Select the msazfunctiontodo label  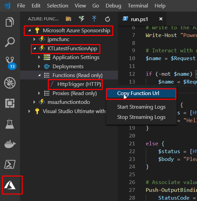coord(69,102)
